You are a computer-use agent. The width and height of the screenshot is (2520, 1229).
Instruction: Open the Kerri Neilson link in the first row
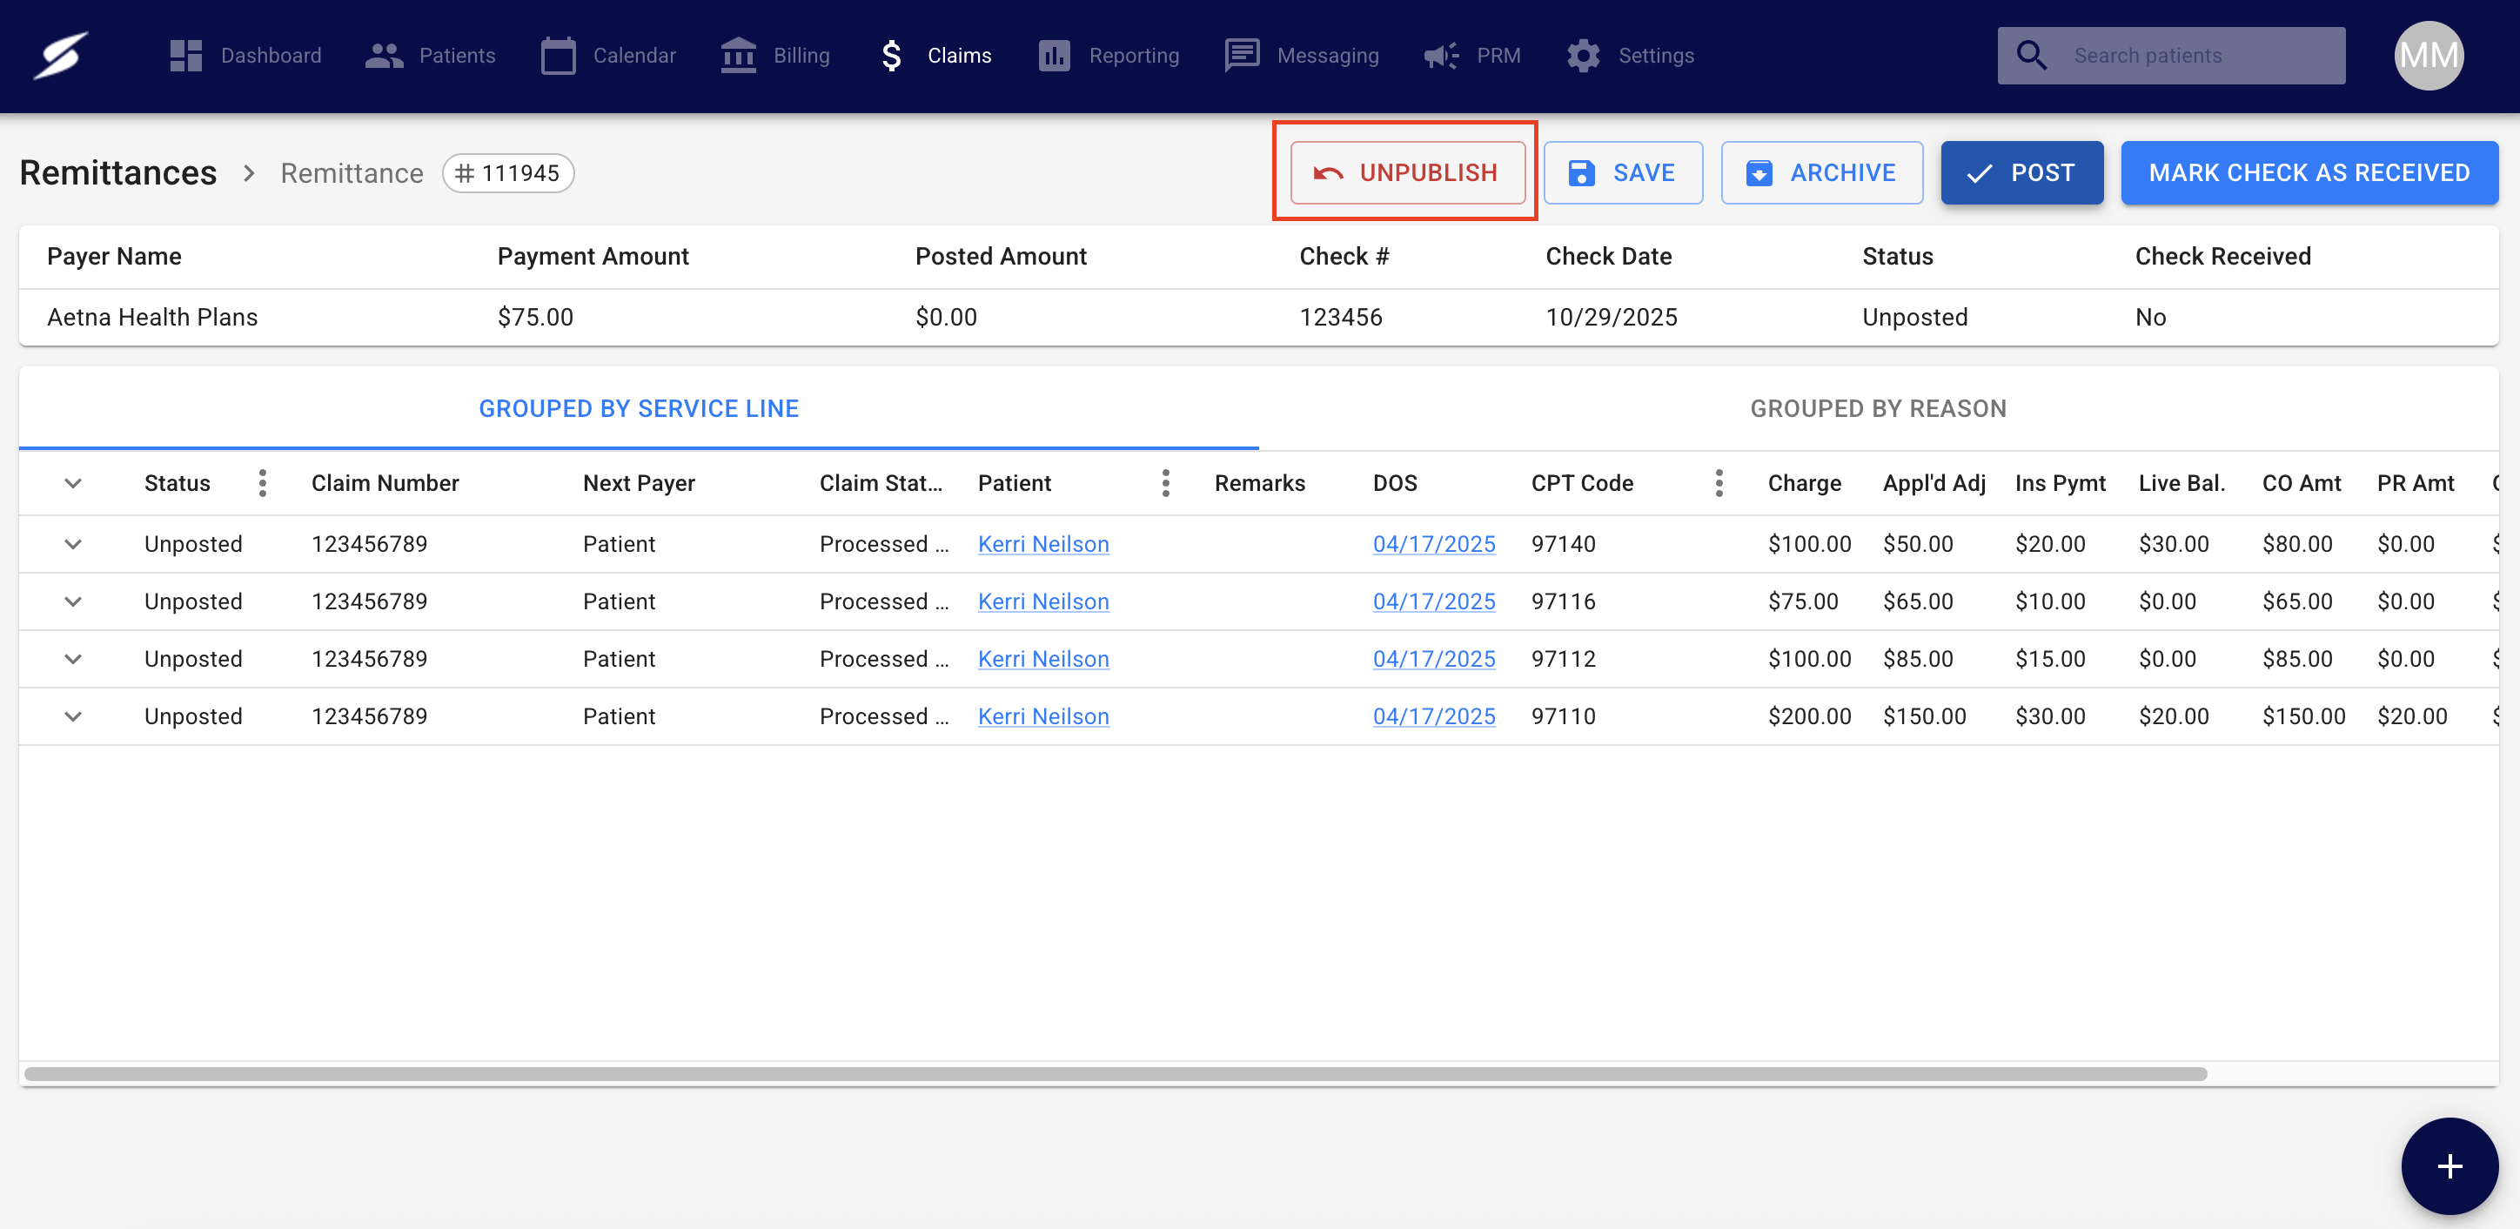point(1042,544)
